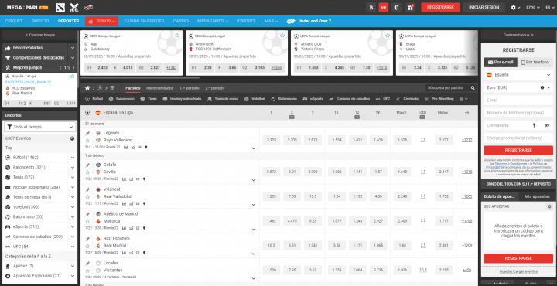Open the España country dropdown
The width and height of the screenshot is (557, 286).
tap(518, 75)
